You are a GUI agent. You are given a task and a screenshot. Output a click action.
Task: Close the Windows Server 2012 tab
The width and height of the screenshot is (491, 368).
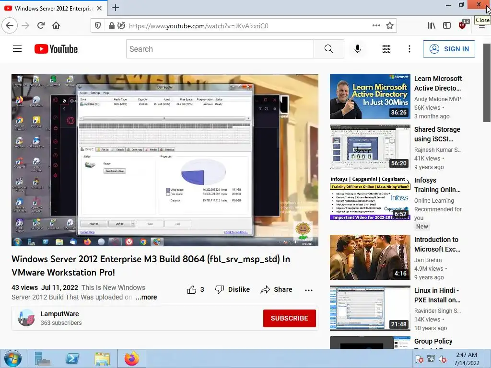[x=99, y=8]
